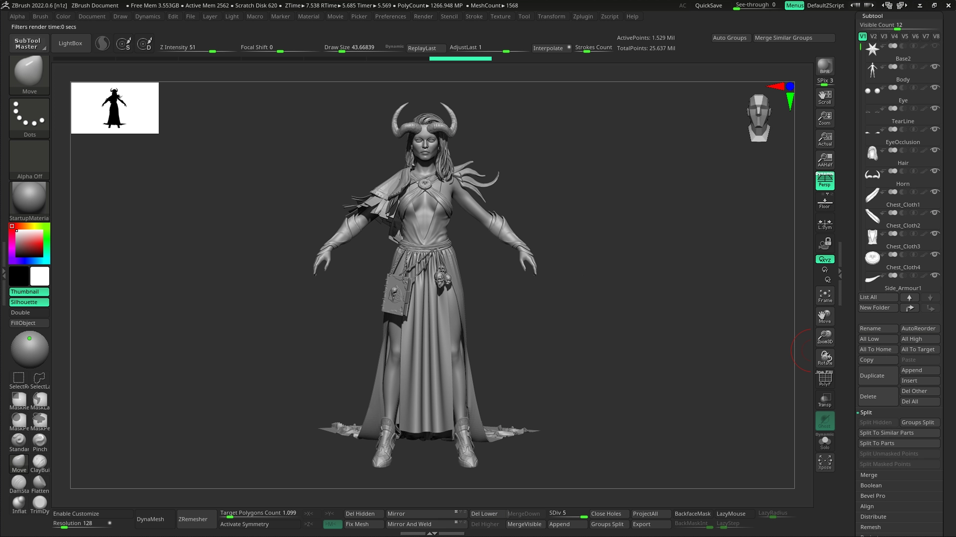Image resolution: width=956 pixels, height=537 pixels.
Task: Toggle Solo mode icon
Action: [825, 442]
